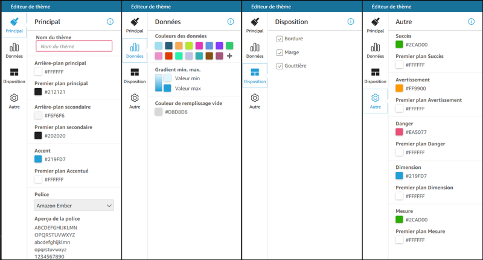
Task: Pick the Premier plan Danger #FFFFFF swatch
Action: point(399,152)
